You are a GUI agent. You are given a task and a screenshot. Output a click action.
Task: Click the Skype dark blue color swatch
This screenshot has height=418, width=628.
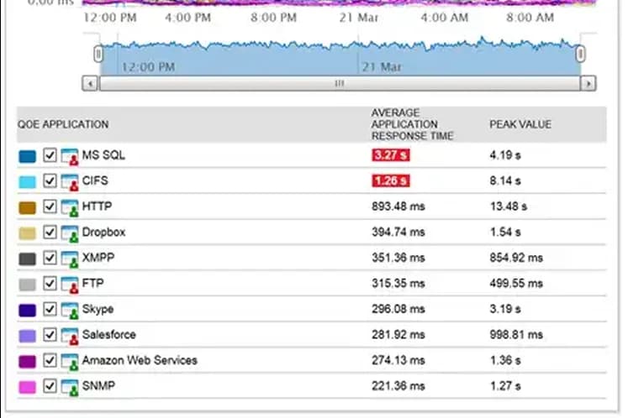(x=27, y=310)
